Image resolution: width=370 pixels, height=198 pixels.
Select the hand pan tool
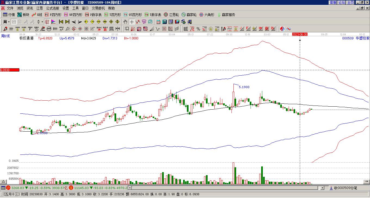coord(125,22)
